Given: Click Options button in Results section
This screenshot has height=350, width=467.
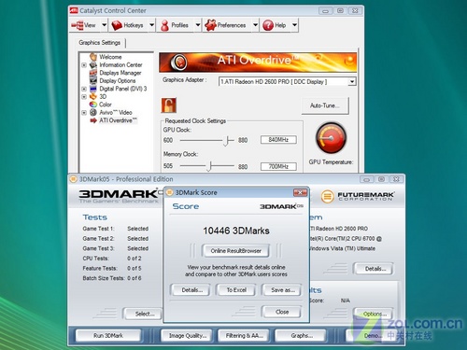Looking at the screenshot, I should click(375, 314).
